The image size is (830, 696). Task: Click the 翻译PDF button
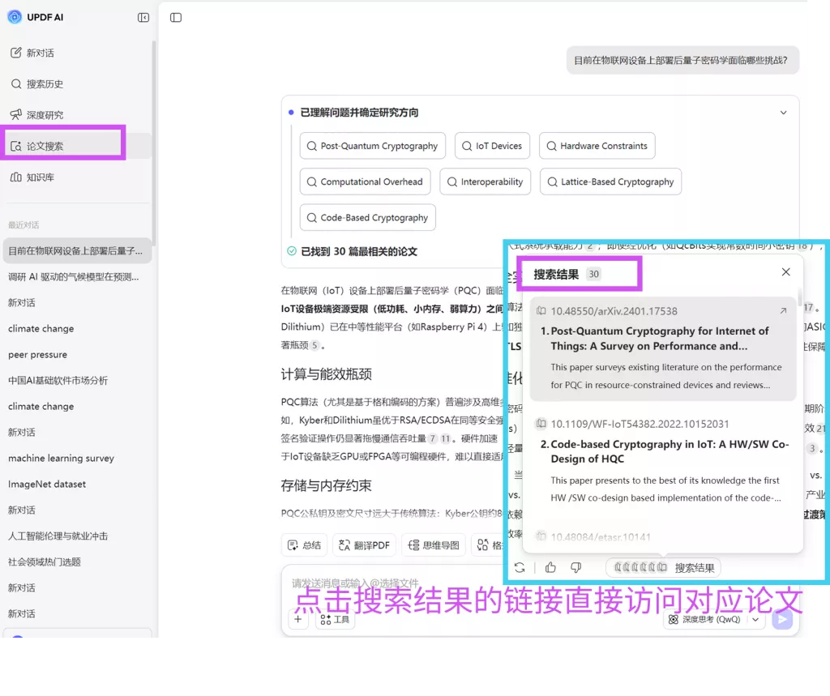pyautogui.click(x=363, y=545)
